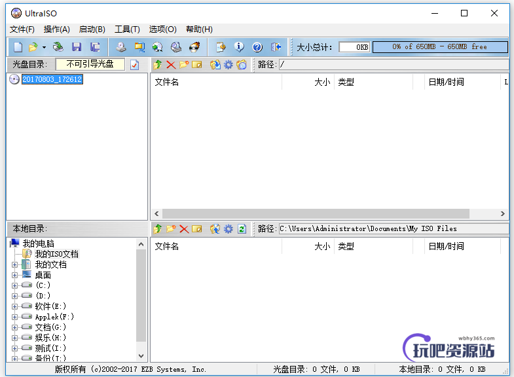Click the disc boot-property checkmark icon
514x377 pixels.
pos(135,65)
